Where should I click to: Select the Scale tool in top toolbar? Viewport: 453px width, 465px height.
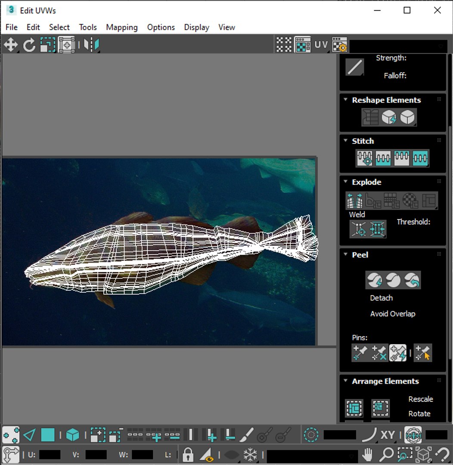(x=48, y=45)
